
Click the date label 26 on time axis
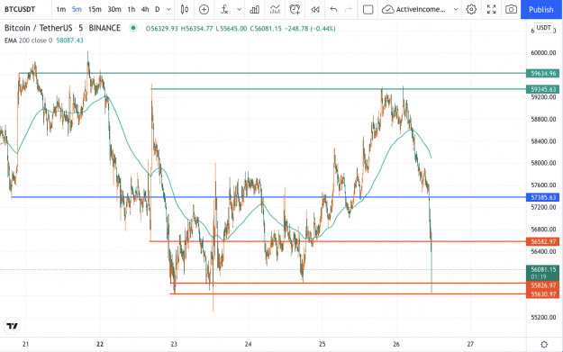[396, 344]
